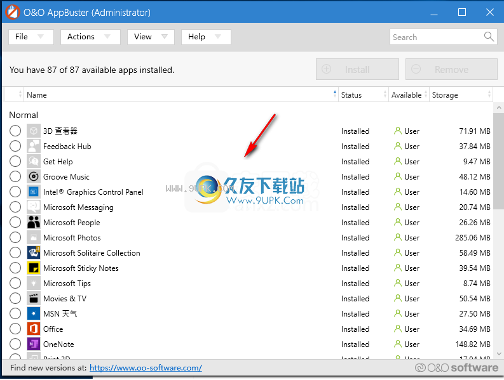This screenshot has height=380, width=504.
Task: Open the View dropdown arrow
Action: point(165,37)
